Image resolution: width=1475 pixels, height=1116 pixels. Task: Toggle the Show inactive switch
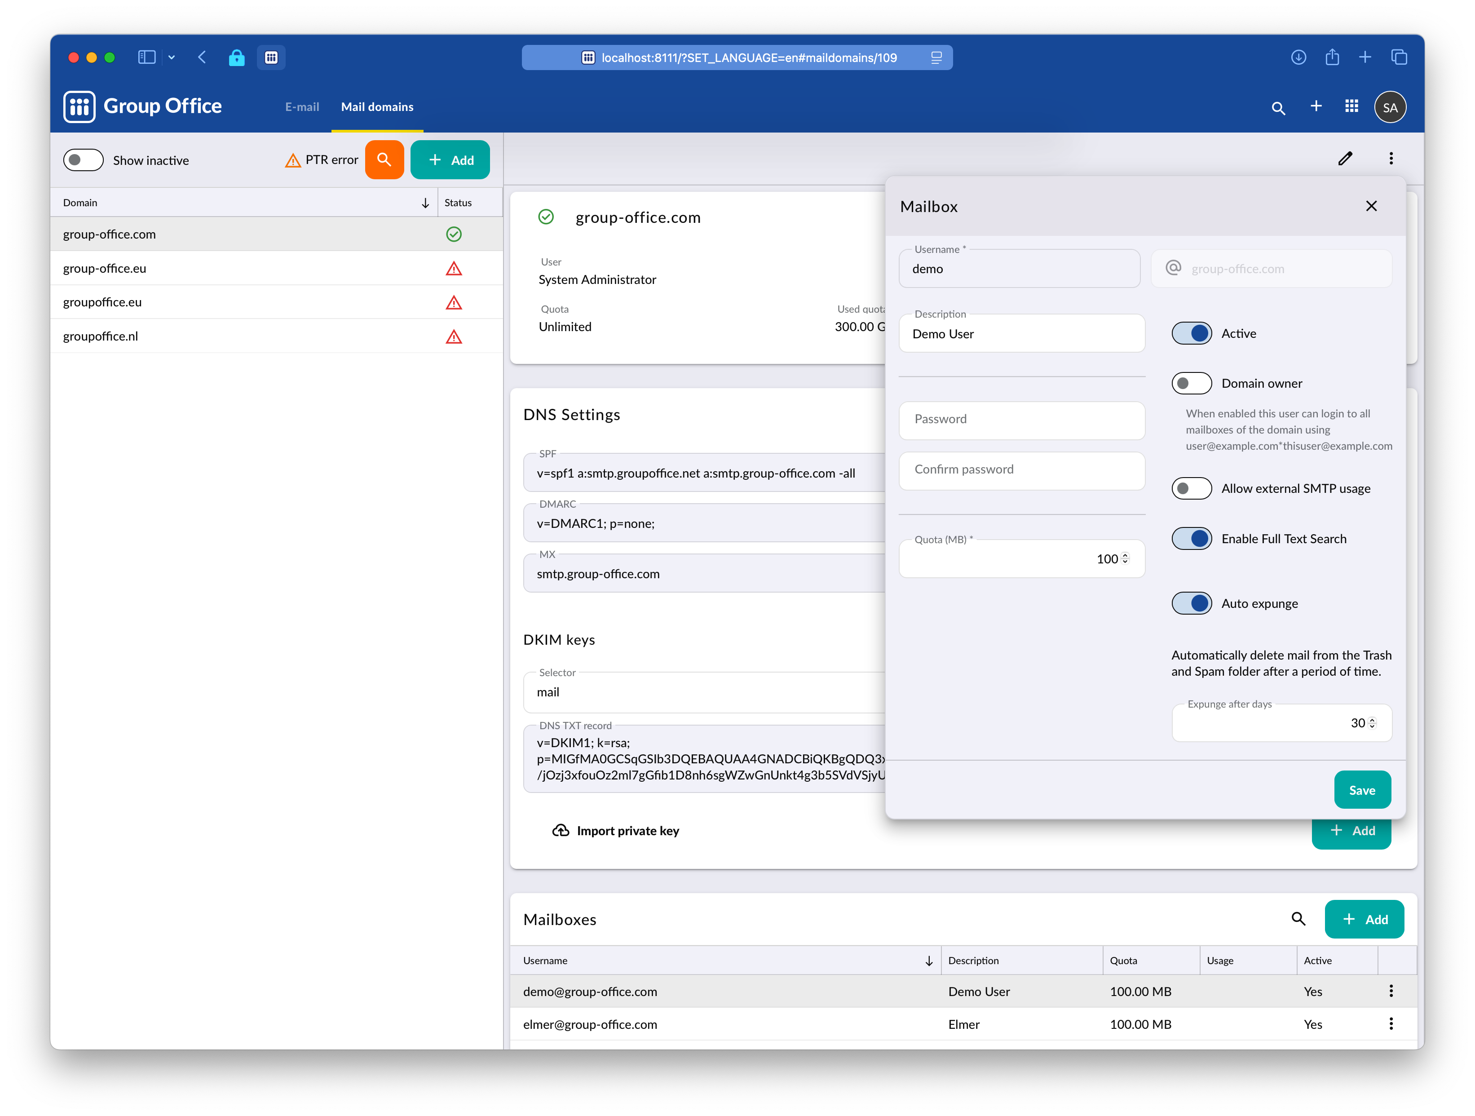tap(84, 160)
